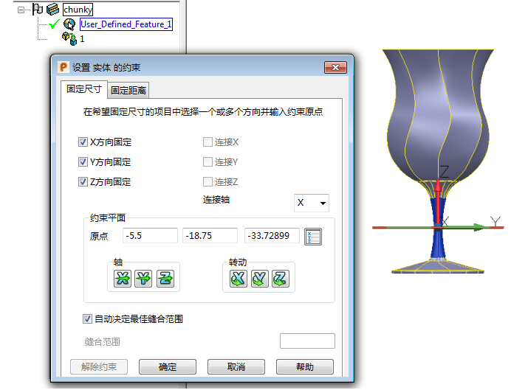Close the 设置实体的约束 dialog
This screenshot has width=511, height=390.
(x=335, y=67)
